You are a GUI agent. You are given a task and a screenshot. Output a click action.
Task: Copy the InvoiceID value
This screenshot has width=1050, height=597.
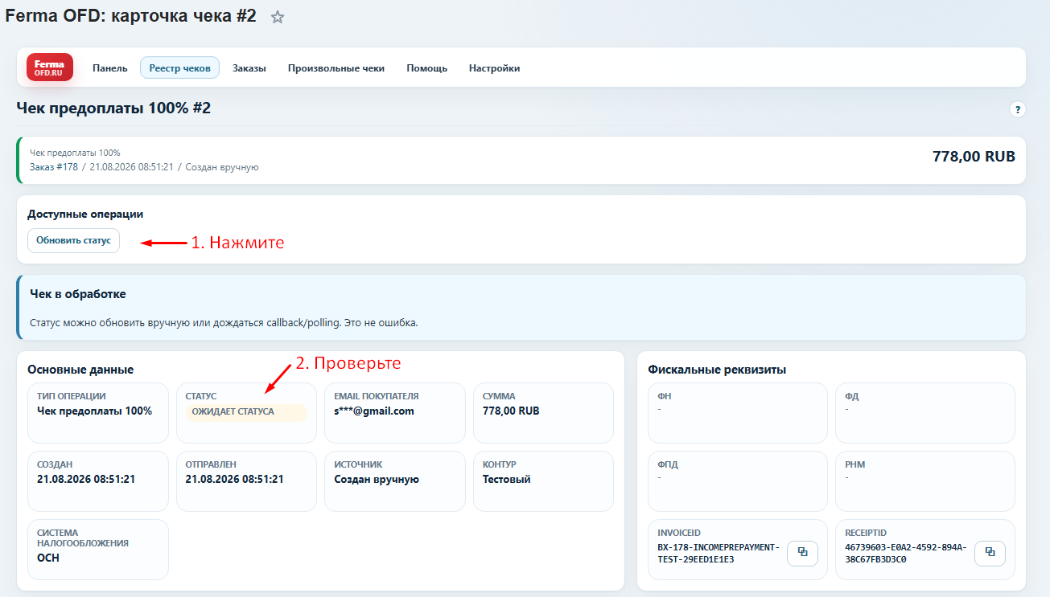(x=802, y=553)
